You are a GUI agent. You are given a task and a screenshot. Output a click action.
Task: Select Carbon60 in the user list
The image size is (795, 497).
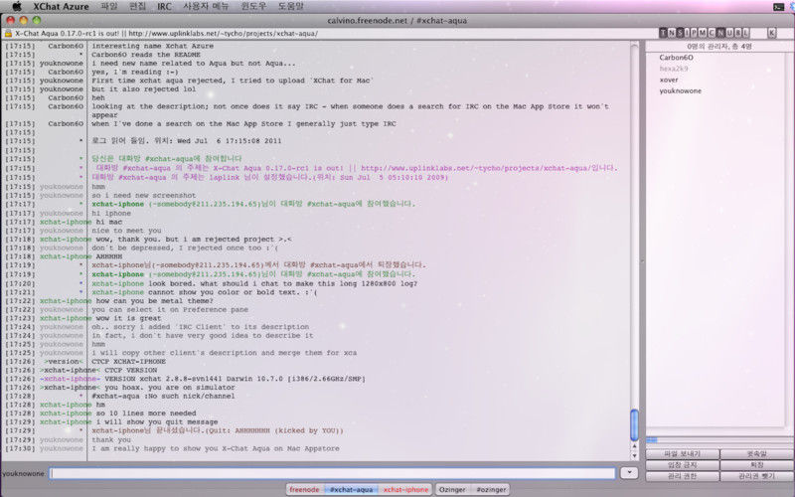677,58
